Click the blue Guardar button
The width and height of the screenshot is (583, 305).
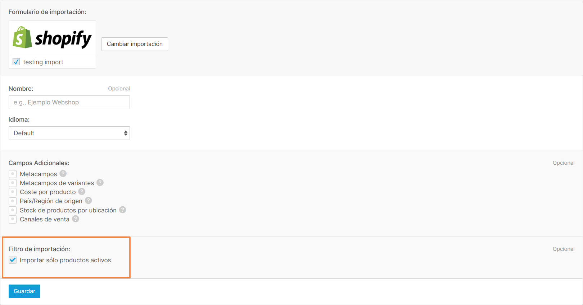pos(24,291)
